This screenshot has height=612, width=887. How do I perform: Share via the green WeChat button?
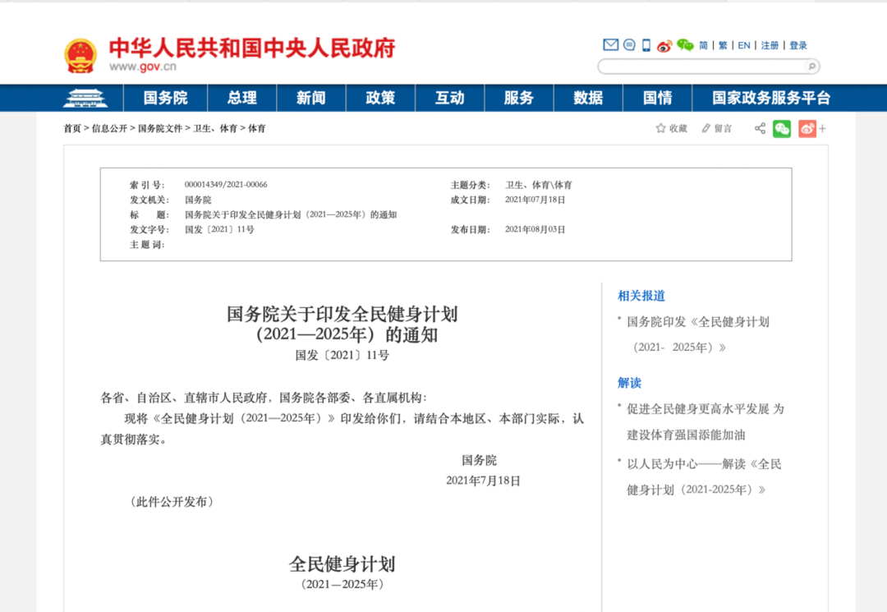click(782, 128)
